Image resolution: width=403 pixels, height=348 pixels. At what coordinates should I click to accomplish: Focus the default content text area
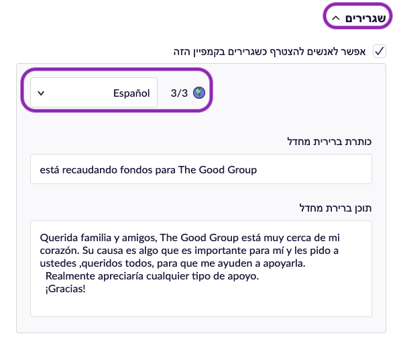pyautogui.click(x=201, y=269)
